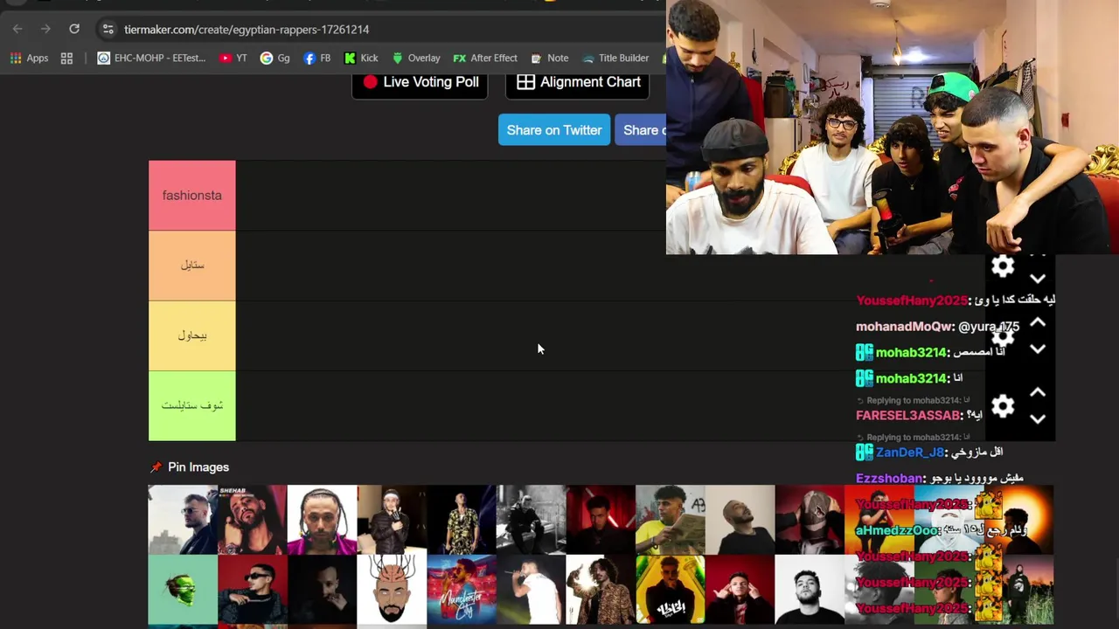Select black-and-white bearded portrait thumbnail

pyautogui.click(x=810, y=590)
